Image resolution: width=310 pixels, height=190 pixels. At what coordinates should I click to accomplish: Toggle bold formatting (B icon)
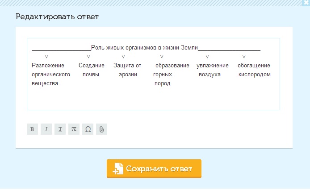click(32, 129)
